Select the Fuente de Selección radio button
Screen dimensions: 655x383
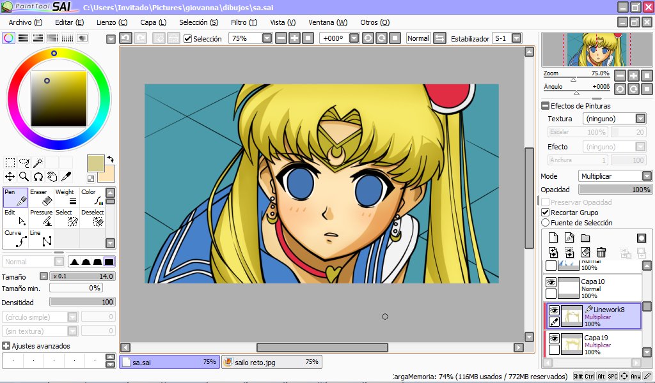tap(545, 223)
